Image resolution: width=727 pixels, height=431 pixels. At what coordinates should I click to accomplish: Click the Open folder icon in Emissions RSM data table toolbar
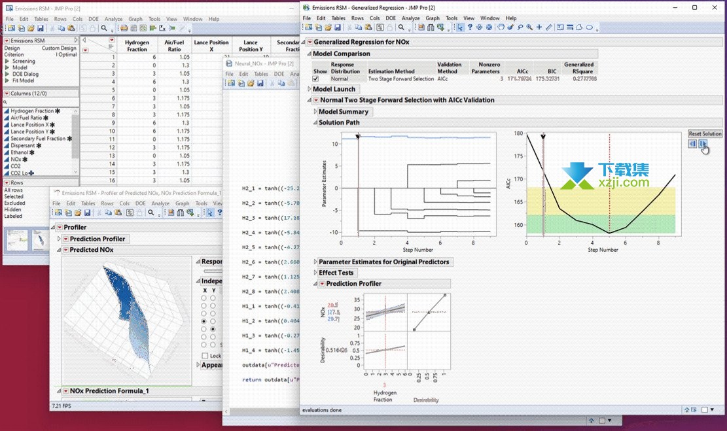pos(31,28)
